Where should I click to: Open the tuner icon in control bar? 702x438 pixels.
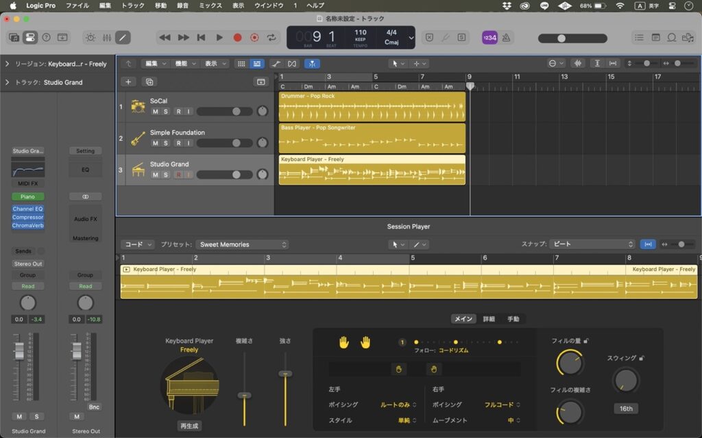pyautogui.click(x=446, y=38)
